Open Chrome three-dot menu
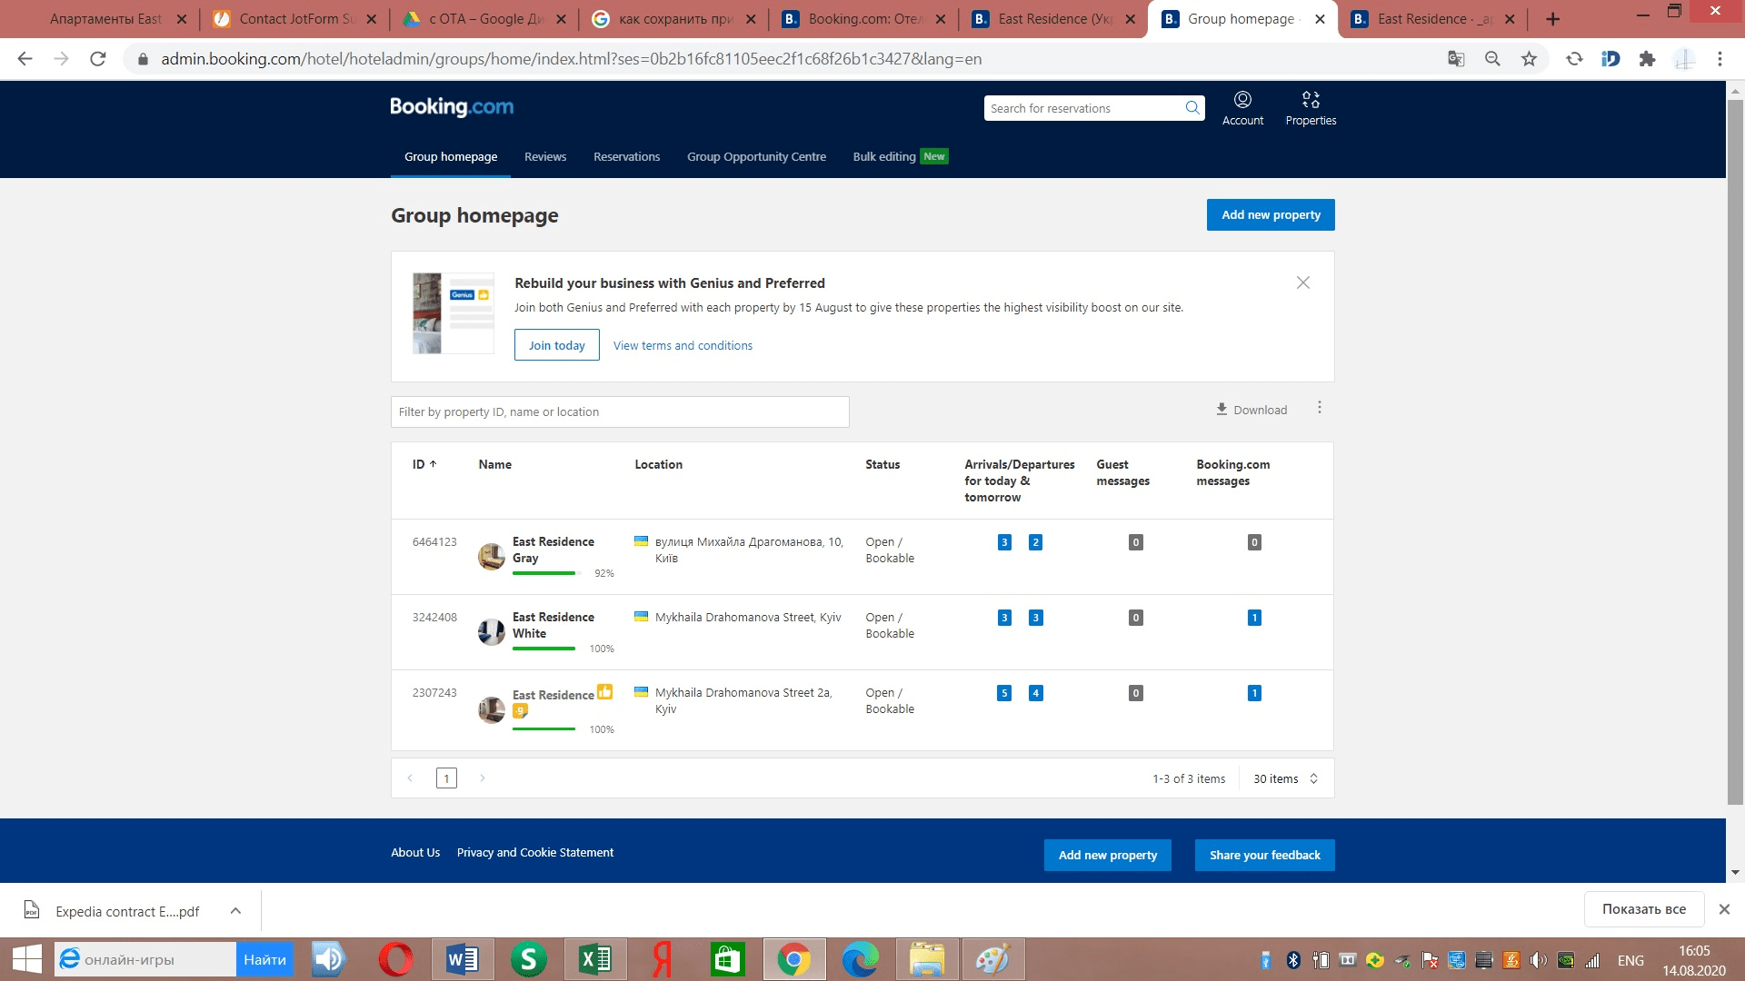1745x981 pixels. coord(1720,59)
